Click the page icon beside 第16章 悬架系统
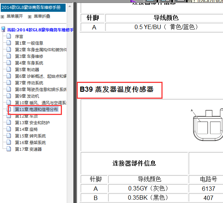Image resolution: width=223 pixels, height=203 pixels. 9,142
